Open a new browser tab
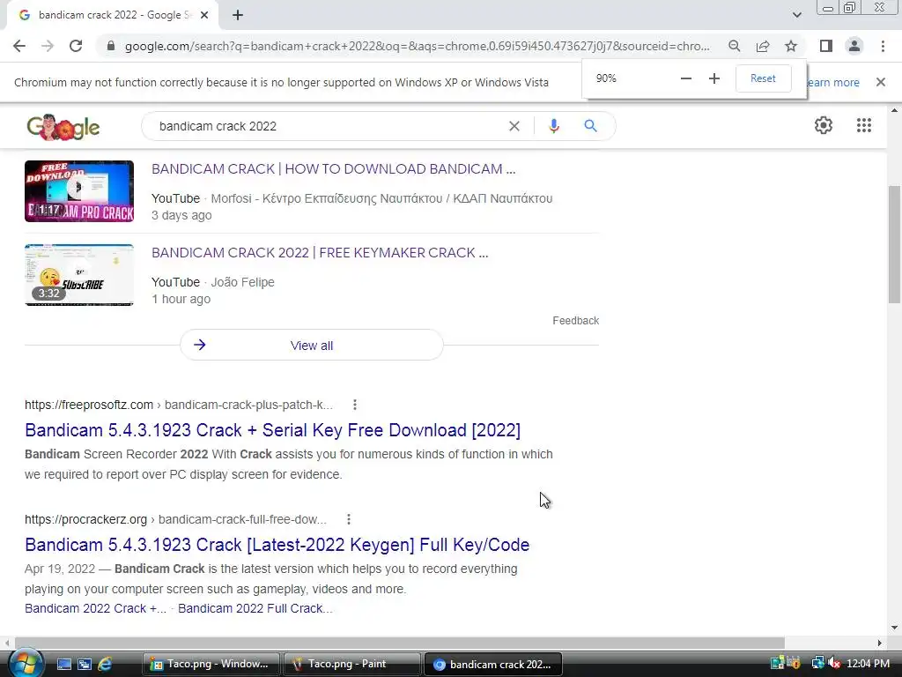This screenshot has height=677, width=902. 238,16
